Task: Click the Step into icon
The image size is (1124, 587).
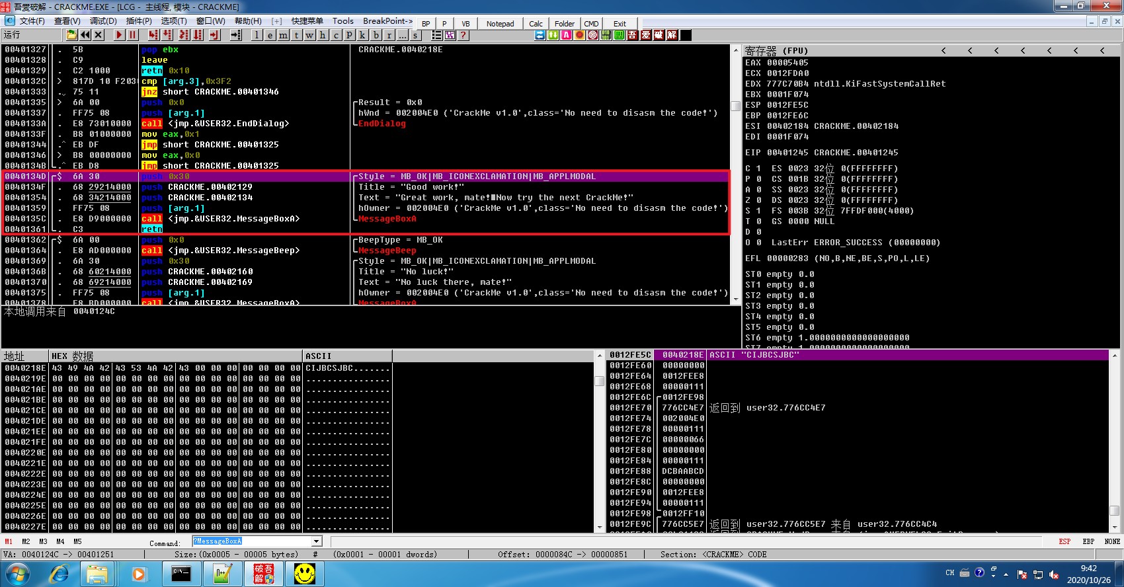Action: click(153, 35)
